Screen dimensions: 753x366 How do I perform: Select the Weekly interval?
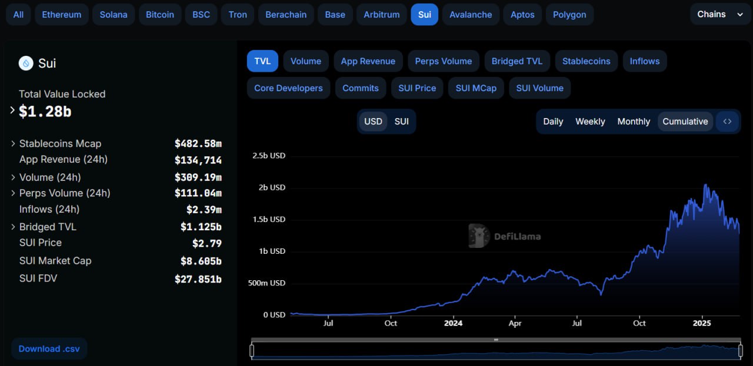point(590,122)
